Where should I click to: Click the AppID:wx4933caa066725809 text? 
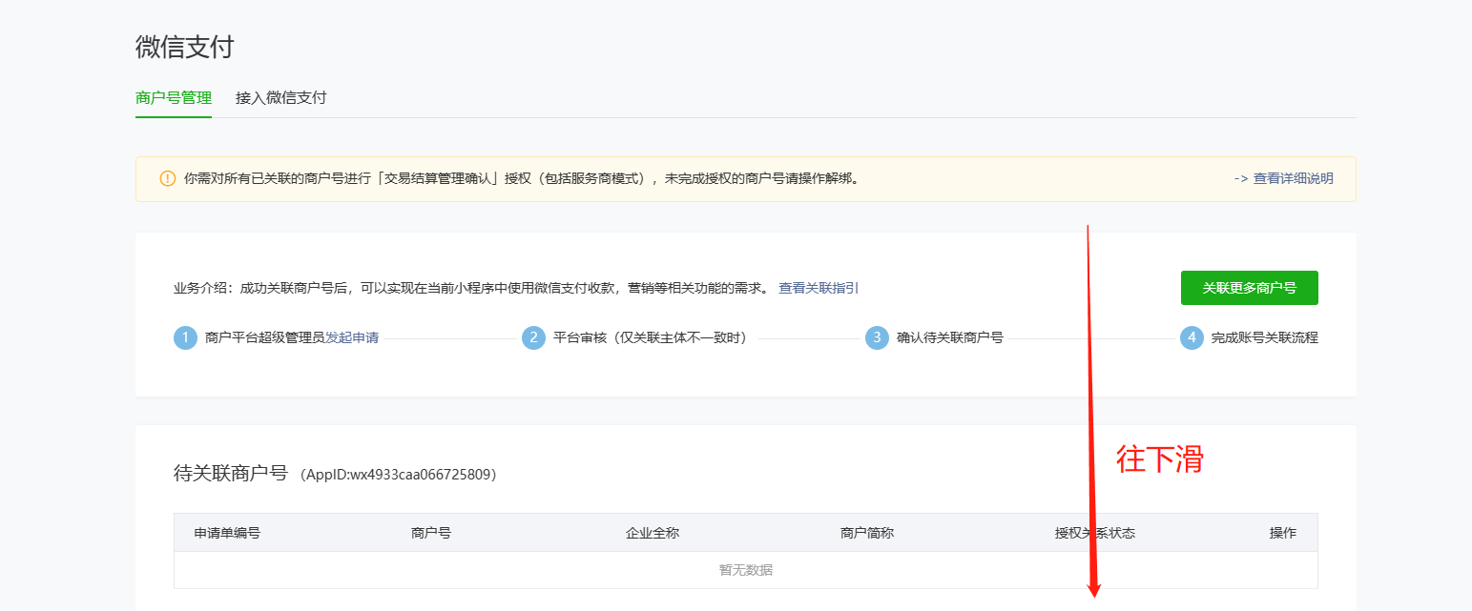click(x=398, y=474)
